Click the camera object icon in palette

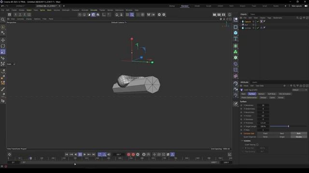coord(236,89)
